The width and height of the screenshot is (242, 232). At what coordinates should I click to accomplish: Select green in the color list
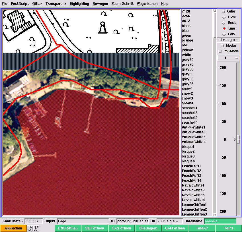(x=186, y=36)
